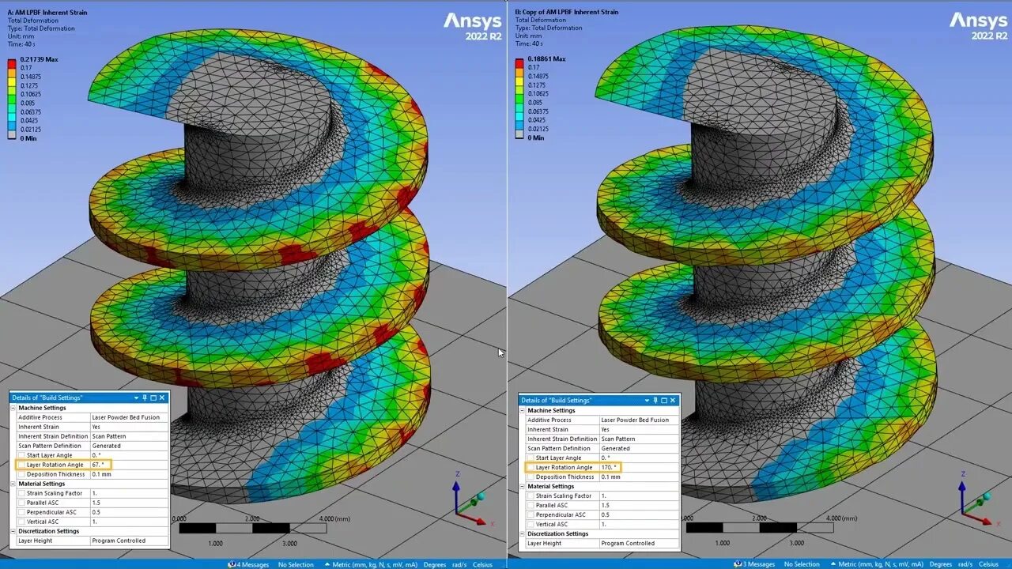Viewport: 1012px width, 569px height.
Task: Open the 4 Messages icon in the left status bar
Action: click(x=231, y=564)
